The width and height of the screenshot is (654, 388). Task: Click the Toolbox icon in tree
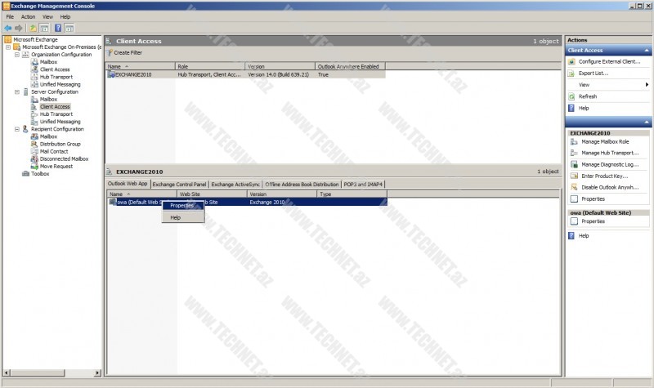[25, 174]
